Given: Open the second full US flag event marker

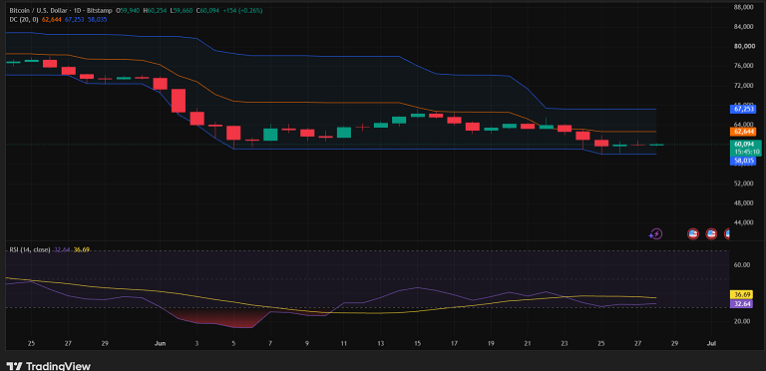Looking at the screenshot, I should pyautogui.click(x=711, y=233).
